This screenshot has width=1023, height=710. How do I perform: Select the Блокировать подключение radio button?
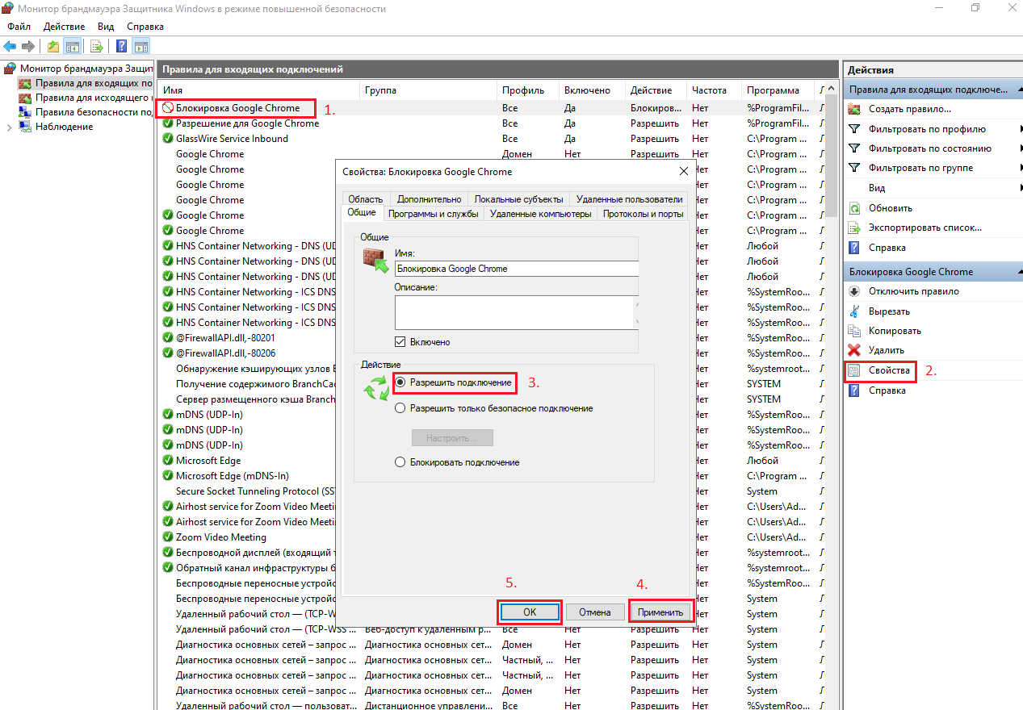click(x=400, y=462)
